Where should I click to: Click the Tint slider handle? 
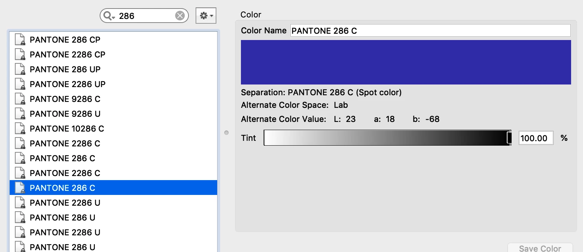pyautogui.click(x=509, y=138)
